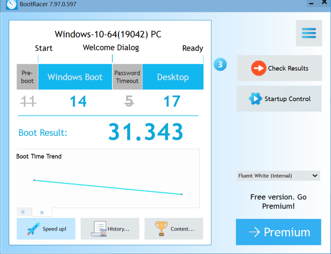
Task: Click the crossed-out Pre-boot value 11
Action: pos(28,102)
